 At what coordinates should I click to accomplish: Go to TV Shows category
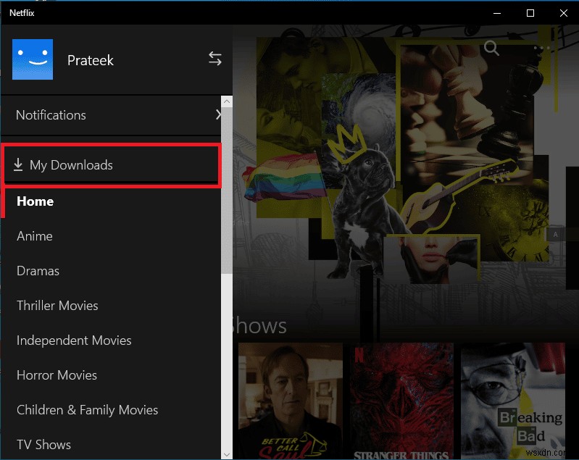coord(43,445)
